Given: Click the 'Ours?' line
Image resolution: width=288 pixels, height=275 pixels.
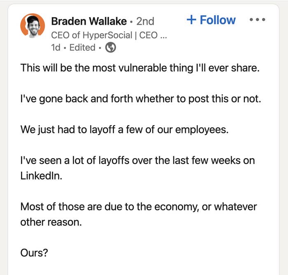Looking at the screenshot, I should coord(34,253).
